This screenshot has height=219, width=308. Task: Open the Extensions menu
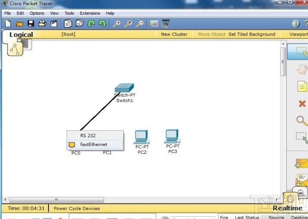coord(90,13)
